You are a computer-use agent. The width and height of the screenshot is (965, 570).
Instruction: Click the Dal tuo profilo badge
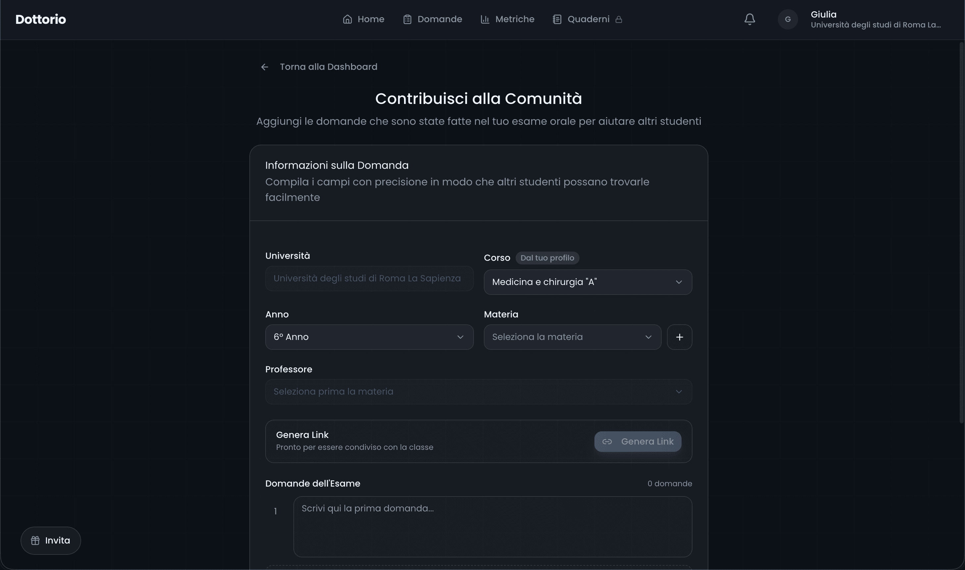click(x=547, y=258)
